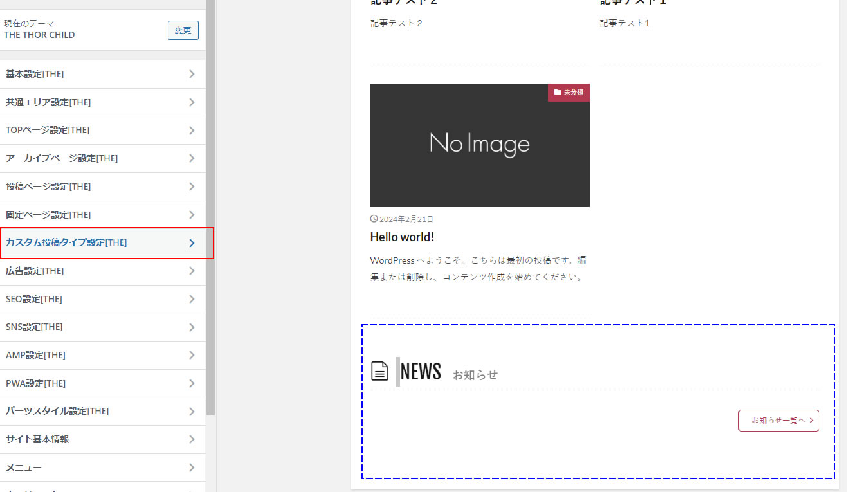Expand chevron next to 基本設定[THE]

click(192, 74)
